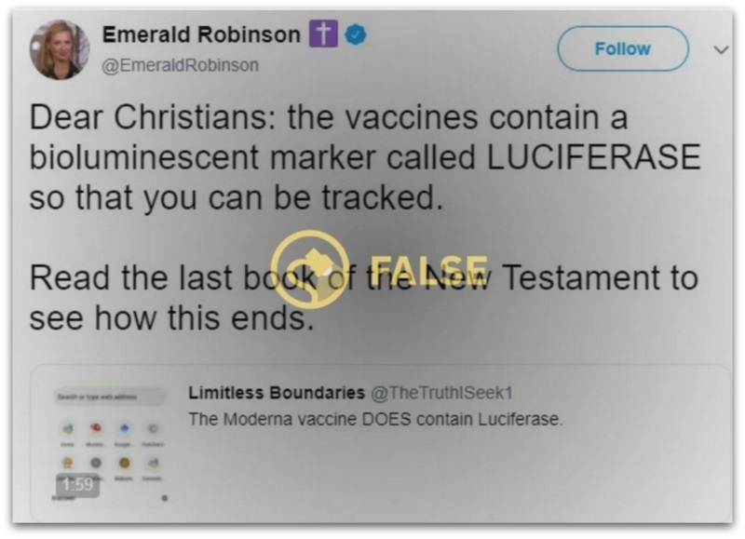
Task: Click the small gear dot in preview corner
Action: point(165,498)
